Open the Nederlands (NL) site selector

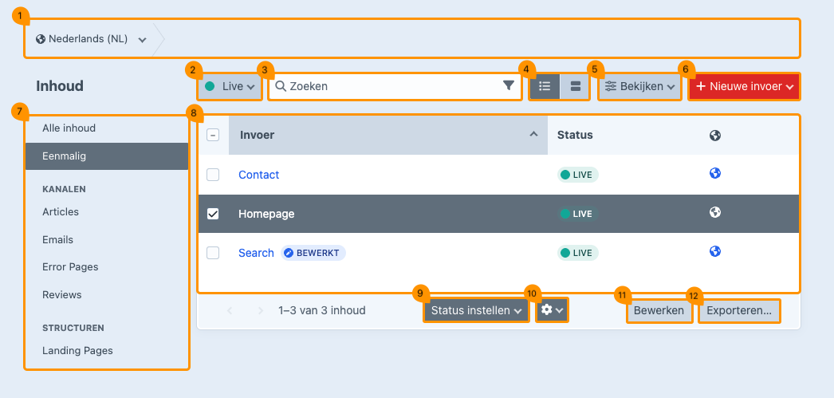pyautogui.click(x=91, y=38)
